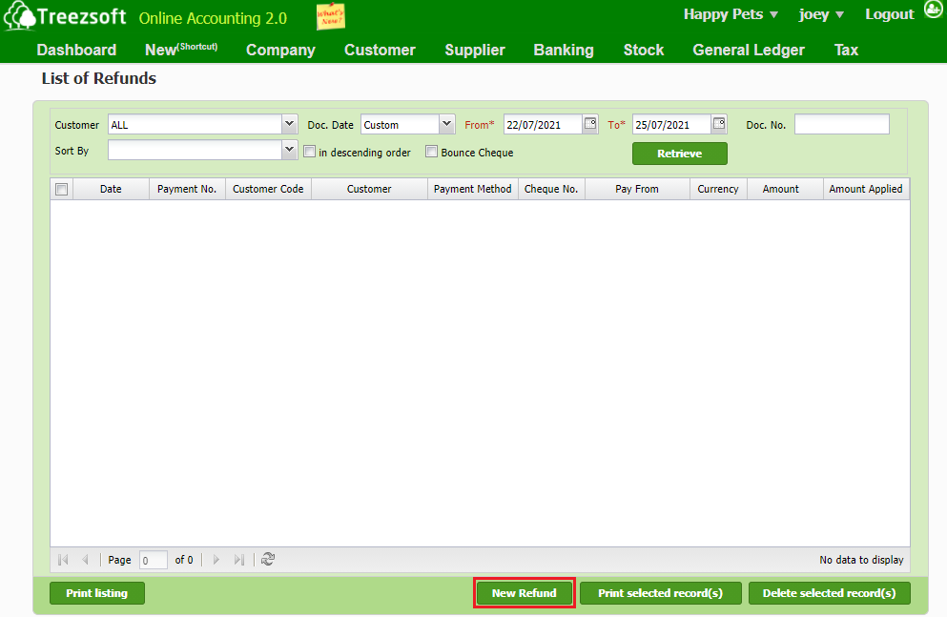Open the To date calendar picker

click(x=719, y=124)
